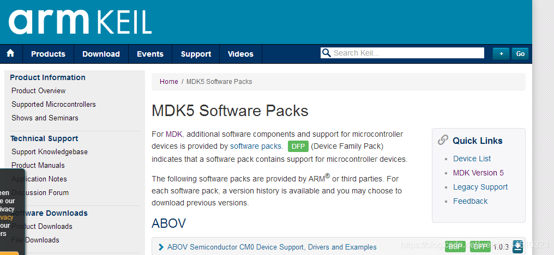
Task: Click the BSP badge on ABOV row
Action: coord(455,247)
